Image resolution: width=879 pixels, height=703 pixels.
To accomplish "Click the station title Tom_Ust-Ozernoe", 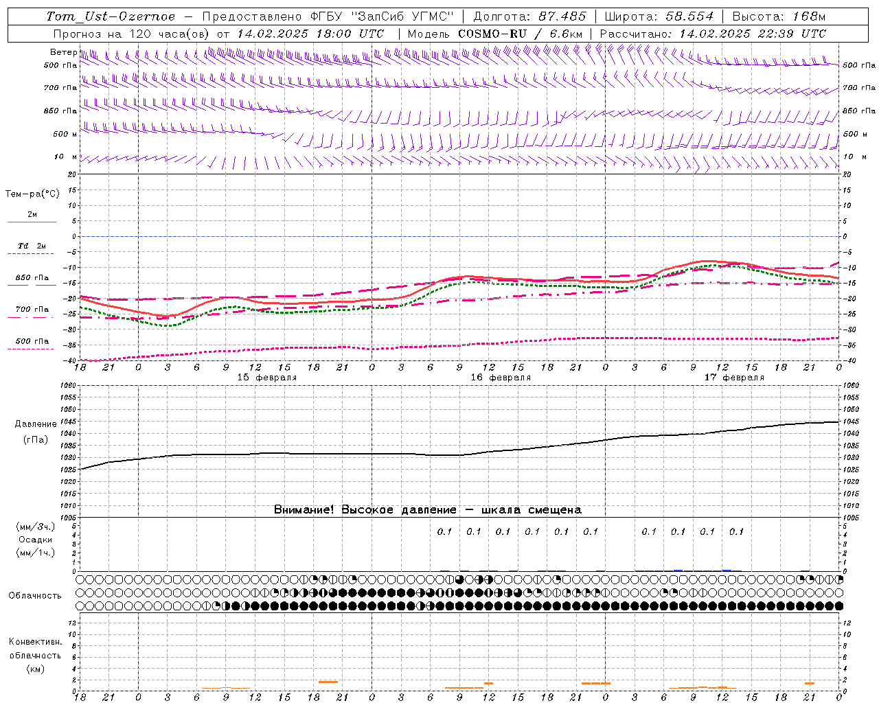I will tap(111, 16).
